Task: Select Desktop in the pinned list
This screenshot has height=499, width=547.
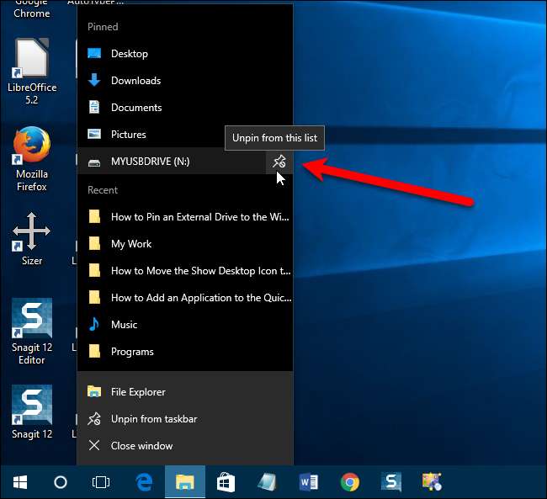Action: click(x=129, y=54)
